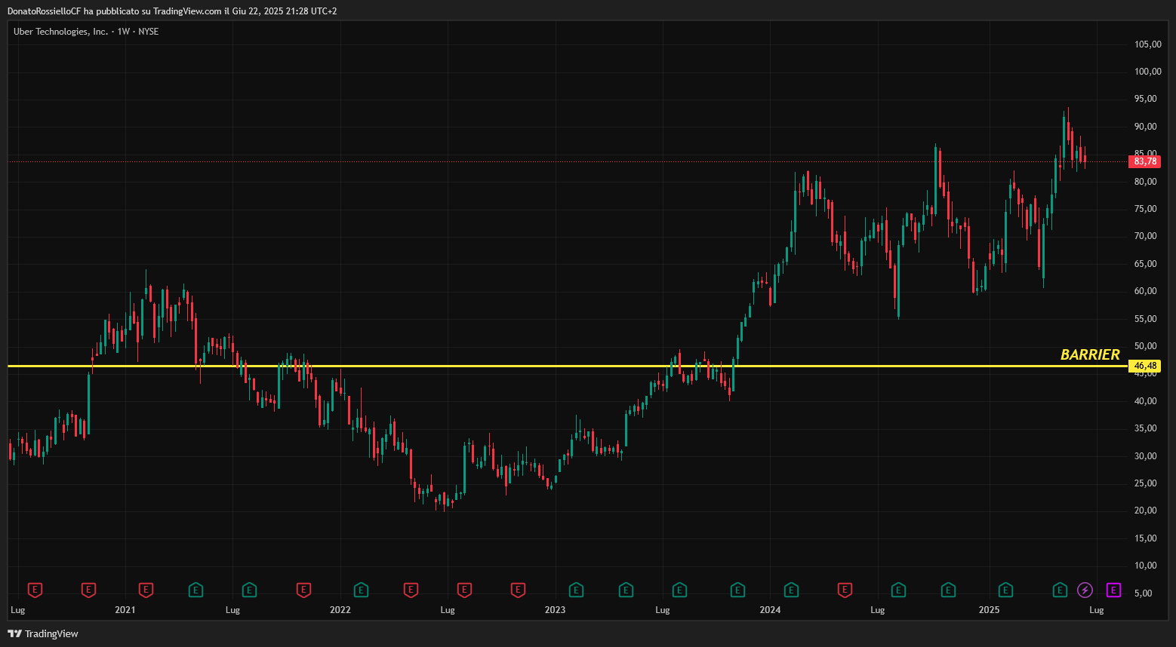Select the 70,00 price scale value
The height and width of the screenshot is (647, 1176).
(1146, 236)
